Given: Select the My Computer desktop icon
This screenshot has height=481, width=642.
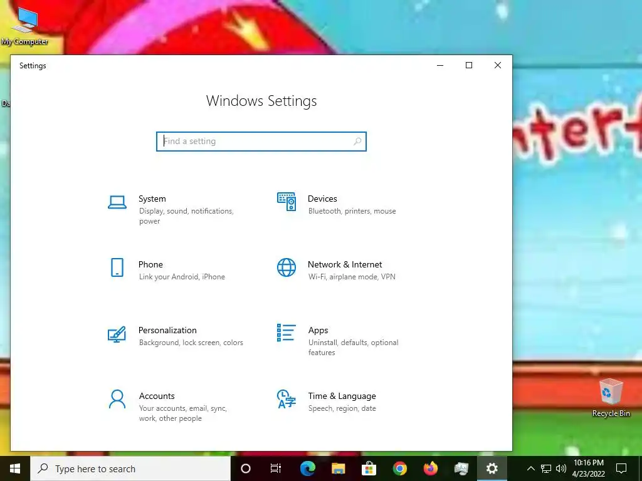Looking at the screenshot, I should (x=24, y=26).
